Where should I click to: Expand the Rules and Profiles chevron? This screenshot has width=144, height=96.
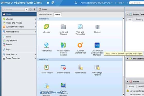point(35,23)
